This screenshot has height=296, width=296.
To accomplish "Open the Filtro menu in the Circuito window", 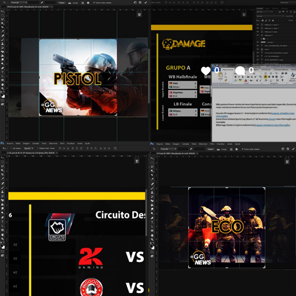I will (x=62, y=144).
